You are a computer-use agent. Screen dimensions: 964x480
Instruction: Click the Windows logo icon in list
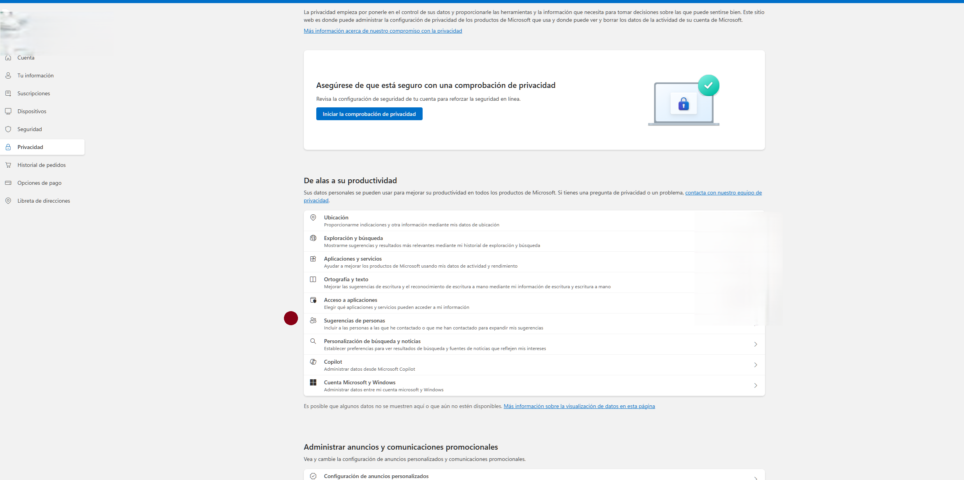[x=313, y=382]
